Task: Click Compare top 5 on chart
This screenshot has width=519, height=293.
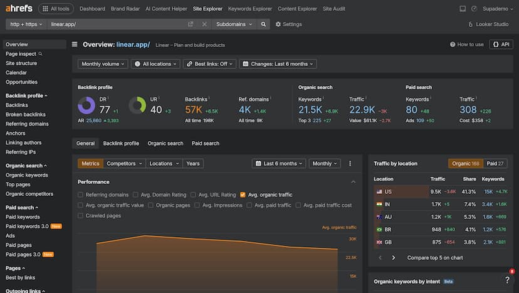Action: tap(435, 257)
